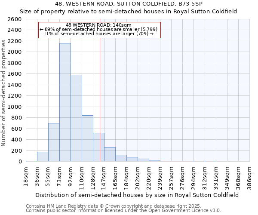Click the y-axis label 'Number of semi-detached properties'

pyautogui.click(x=4, y=92)
